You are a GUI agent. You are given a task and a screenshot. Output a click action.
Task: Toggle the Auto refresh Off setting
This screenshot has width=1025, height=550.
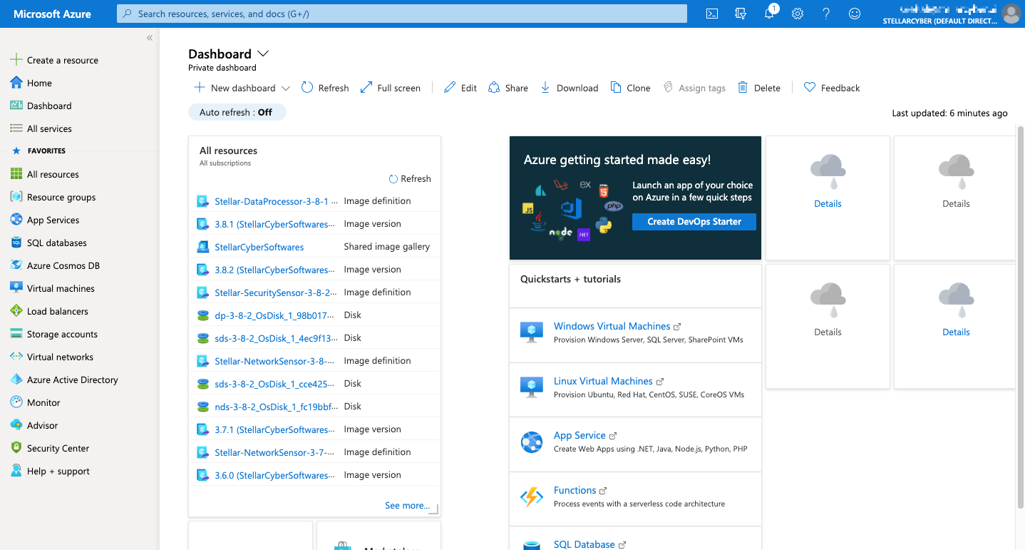(x=237, y=112)
